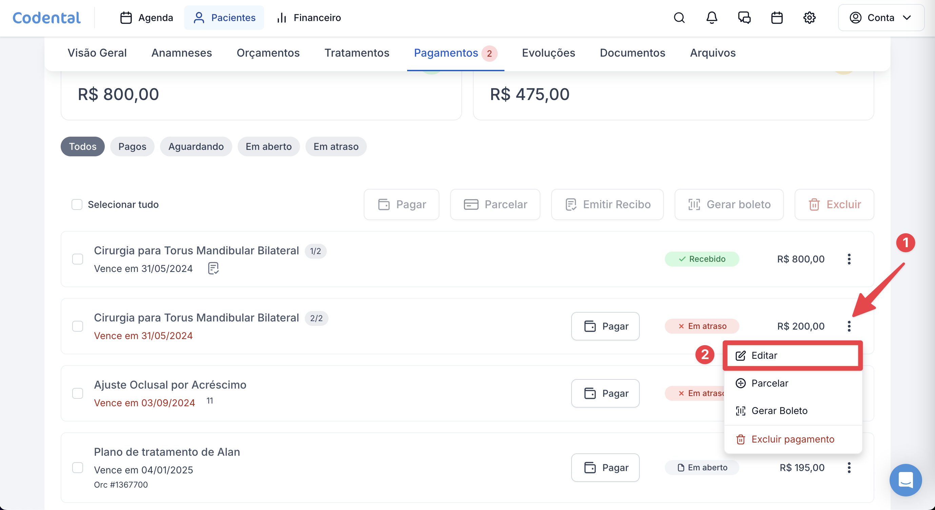
Task: Check the Selecionar tudo checkbox
Action: tap(77, 204)
